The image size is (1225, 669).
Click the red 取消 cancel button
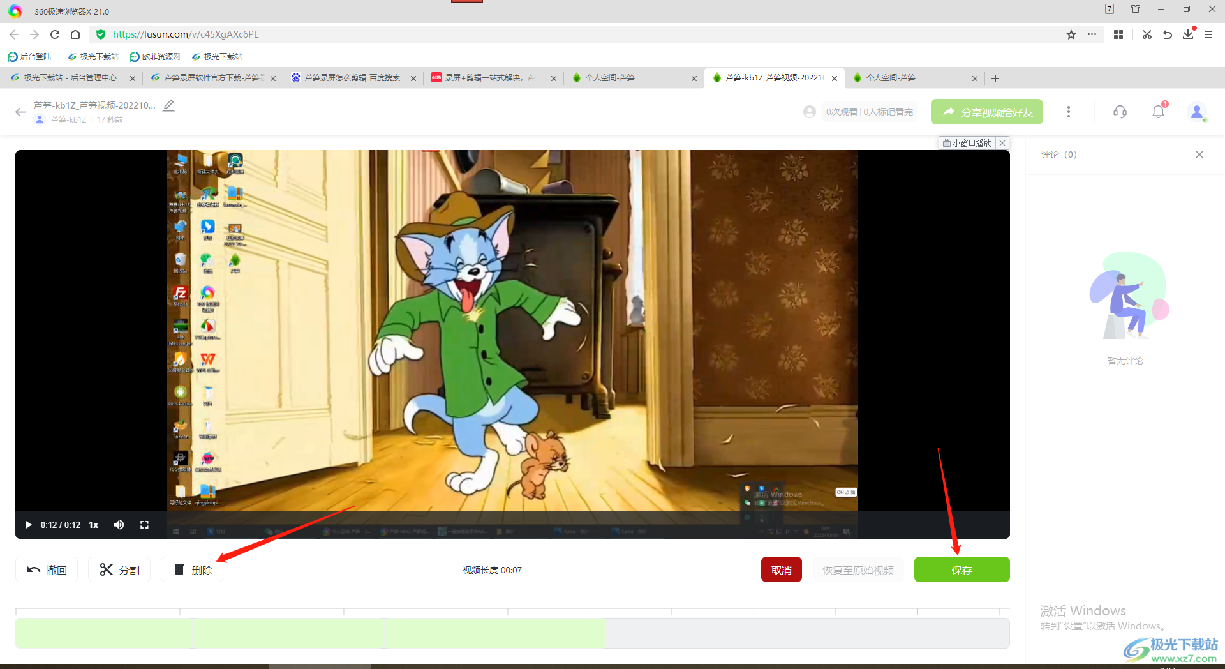[x=781, y=569]
